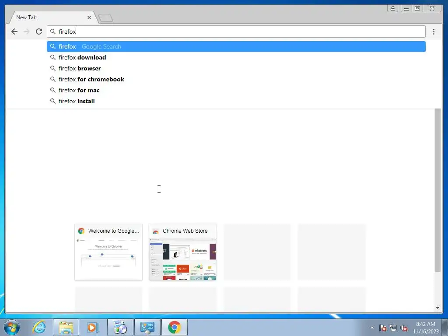The image size is (448, 336).
Task: Click the Chrome icon in taskbar
Action: pos(174,327)
